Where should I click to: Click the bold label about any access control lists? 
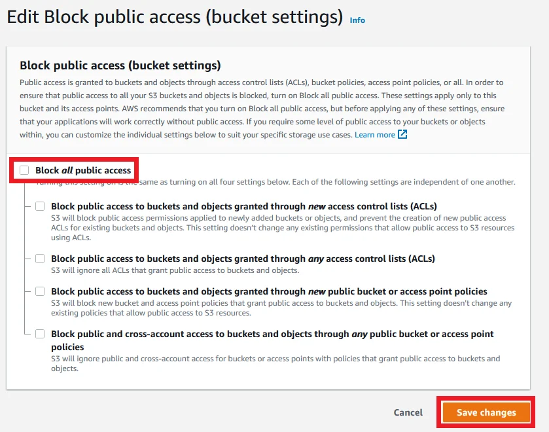pos(243,259)
